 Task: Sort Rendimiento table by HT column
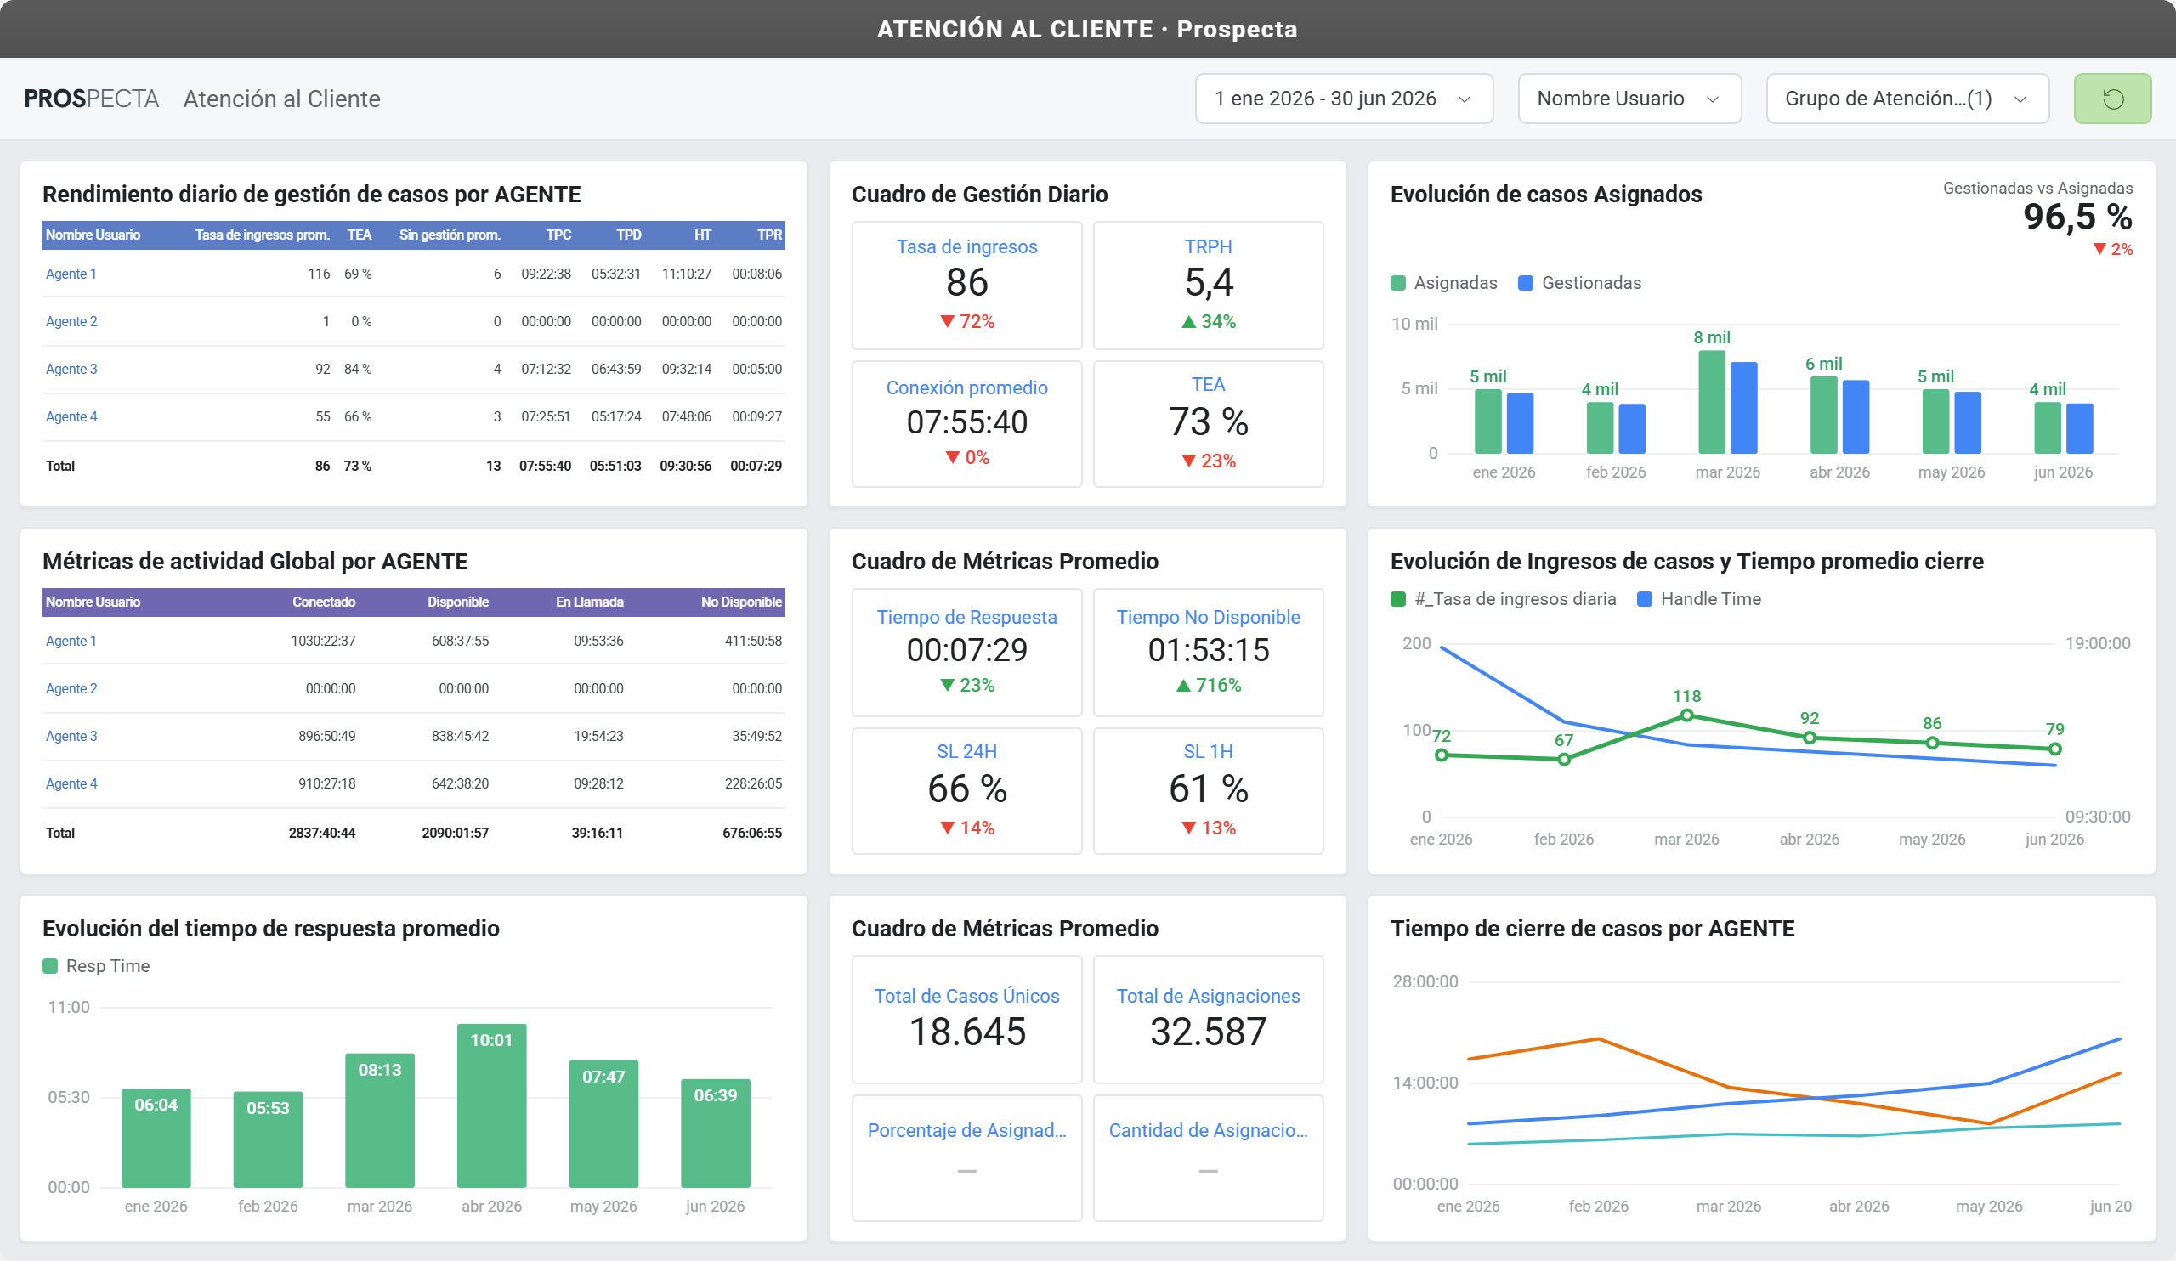coord(703,235)
